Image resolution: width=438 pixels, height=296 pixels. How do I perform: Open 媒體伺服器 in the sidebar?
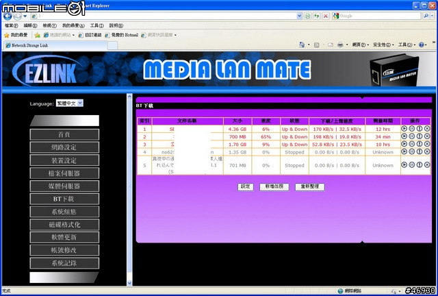tap(64, 186)
